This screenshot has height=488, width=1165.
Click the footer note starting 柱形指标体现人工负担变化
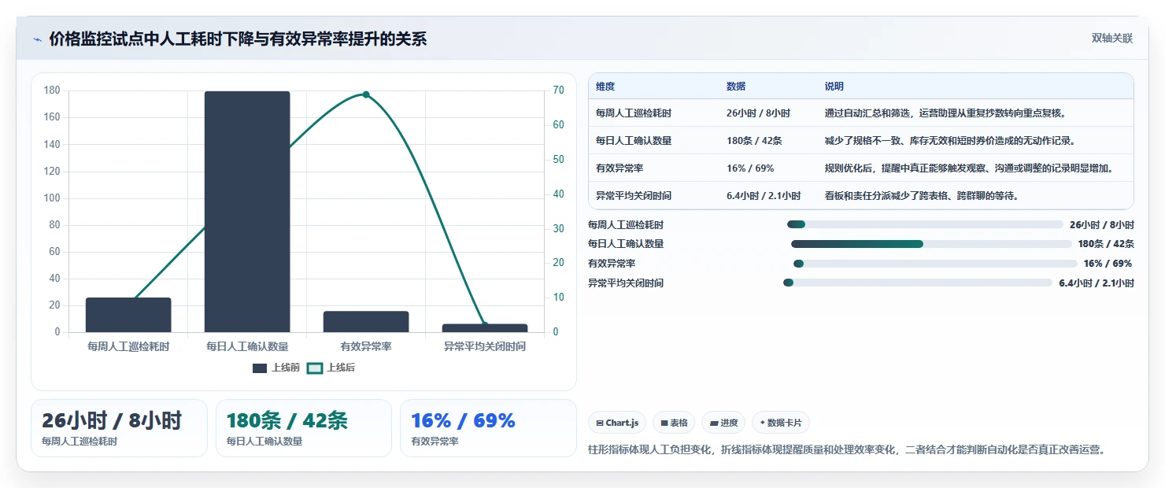tap(847, 450)
